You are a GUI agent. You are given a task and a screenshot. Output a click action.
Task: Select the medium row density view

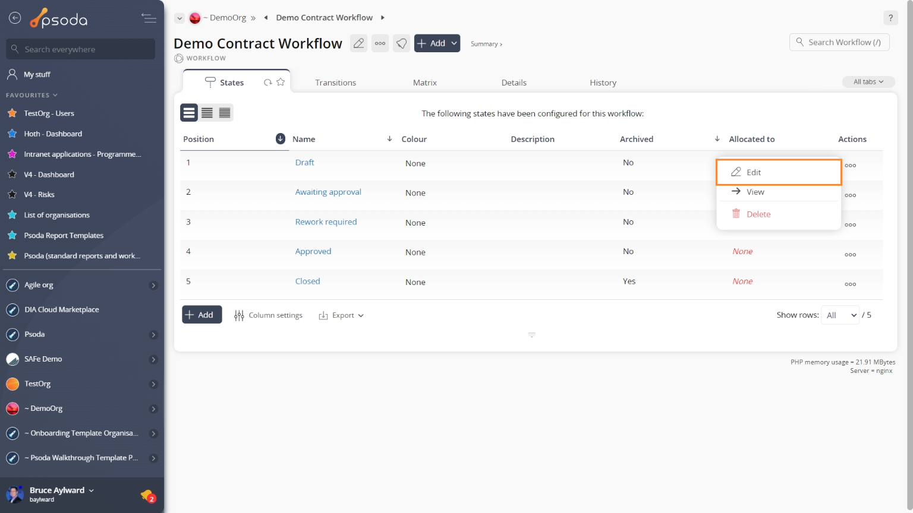click(x=207, y=113)
